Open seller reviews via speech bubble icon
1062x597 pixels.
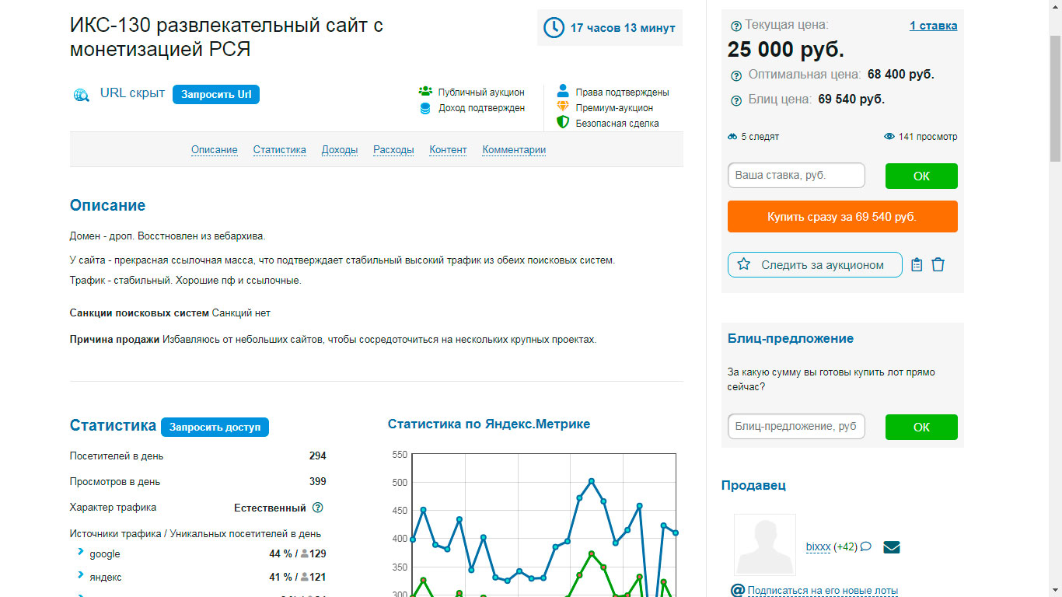[865, 546]
